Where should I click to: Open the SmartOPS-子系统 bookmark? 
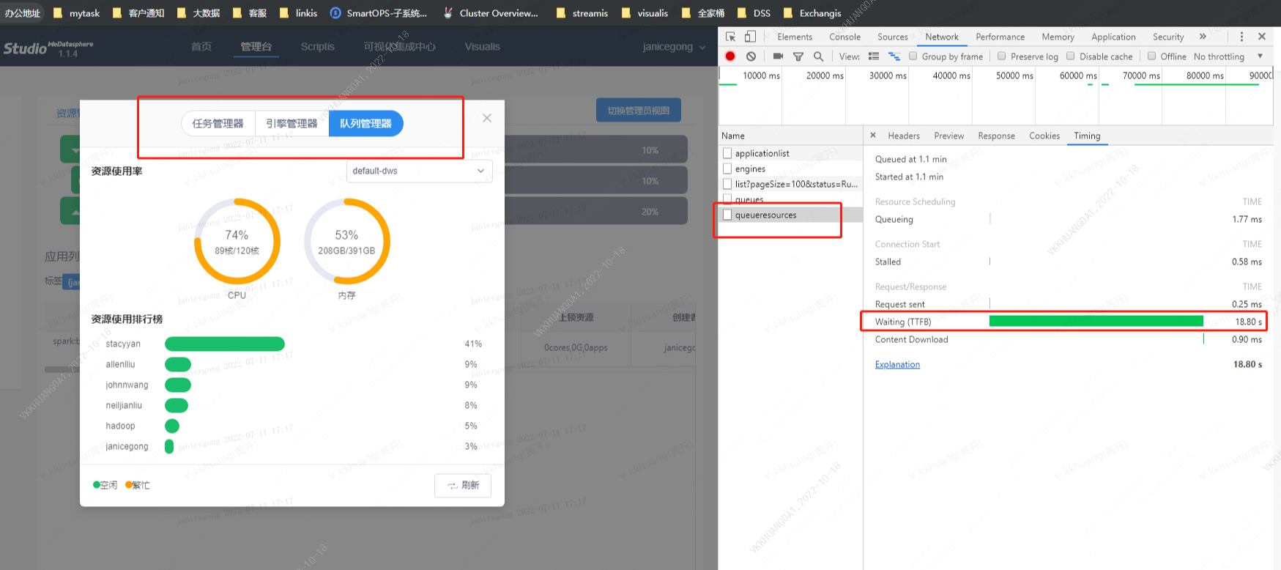pos(379,13)
